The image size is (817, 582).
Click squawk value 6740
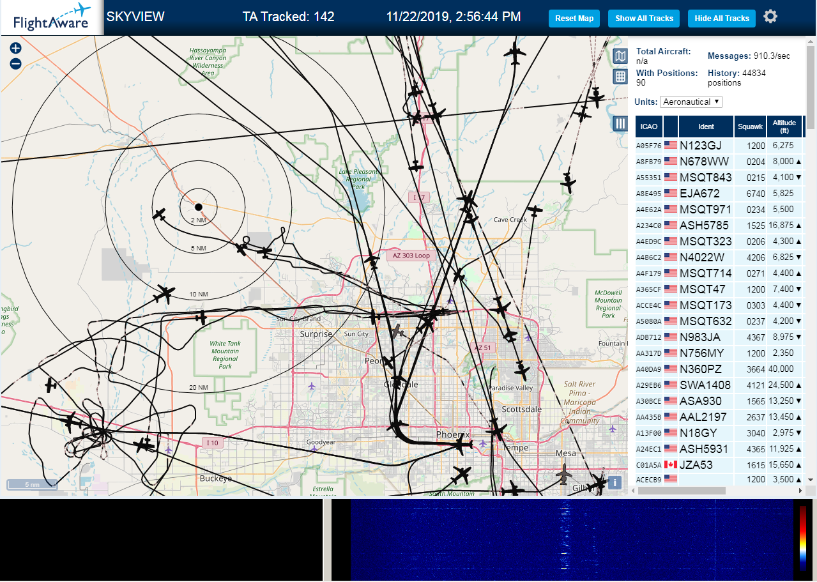tap(756, 193)
